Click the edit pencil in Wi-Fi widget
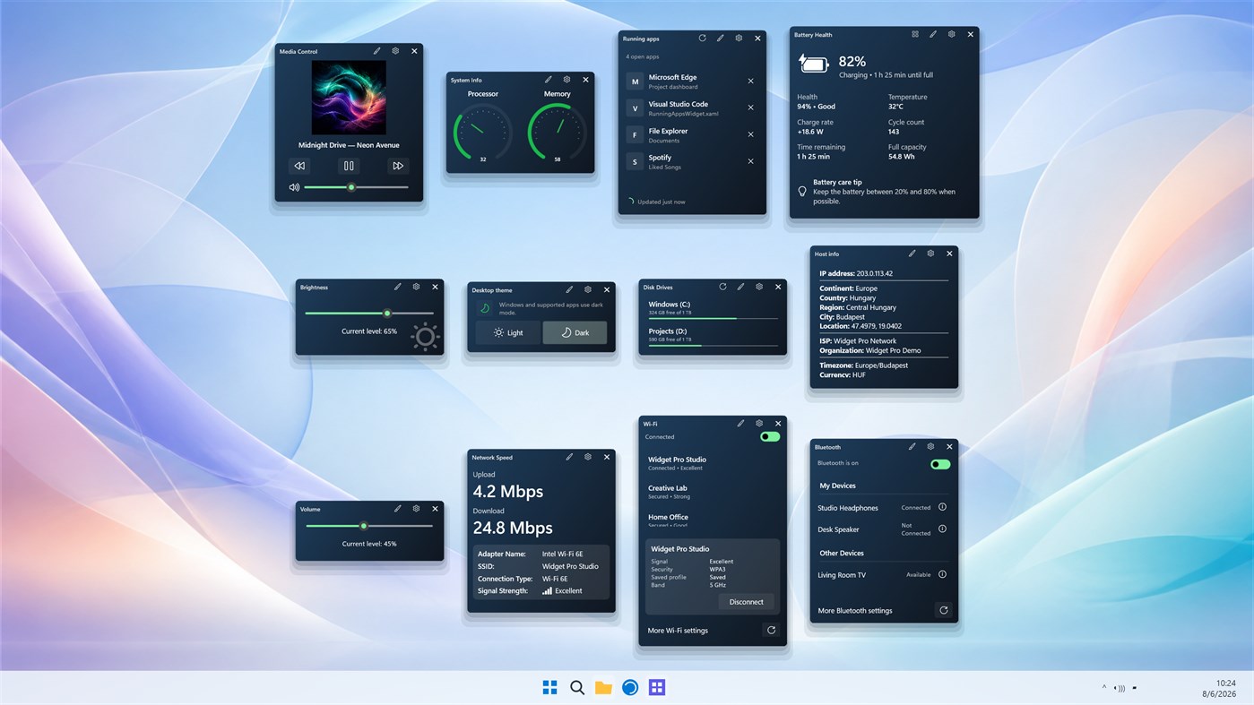This screenshot has height=705, width=1254. click(x=741, y=423)
